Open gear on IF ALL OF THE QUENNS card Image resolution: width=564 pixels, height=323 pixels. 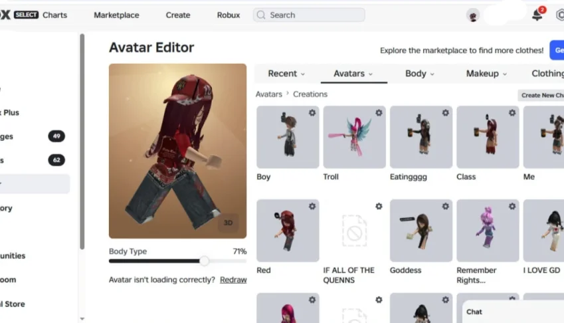pos(379,207)
